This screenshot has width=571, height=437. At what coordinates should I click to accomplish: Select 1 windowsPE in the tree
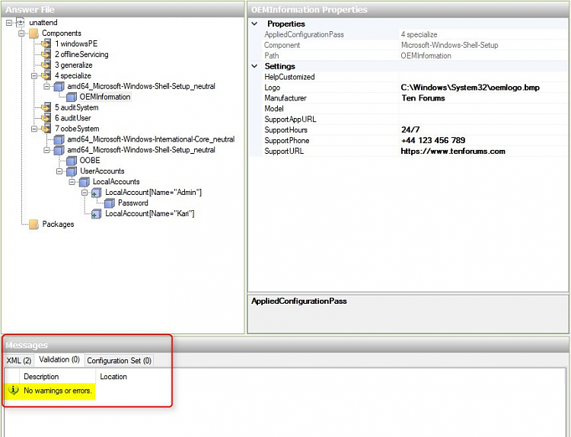76,43
